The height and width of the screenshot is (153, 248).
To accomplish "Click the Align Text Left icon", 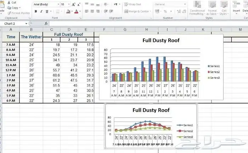I will tap(87, 11).
